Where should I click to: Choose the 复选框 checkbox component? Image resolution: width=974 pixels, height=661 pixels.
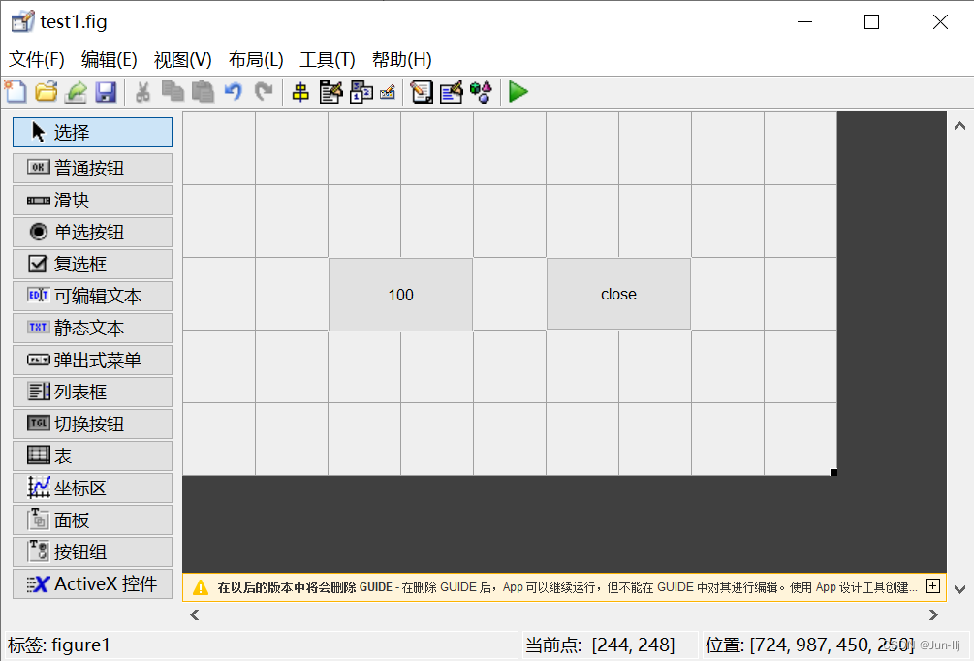[x=93, y=264]
